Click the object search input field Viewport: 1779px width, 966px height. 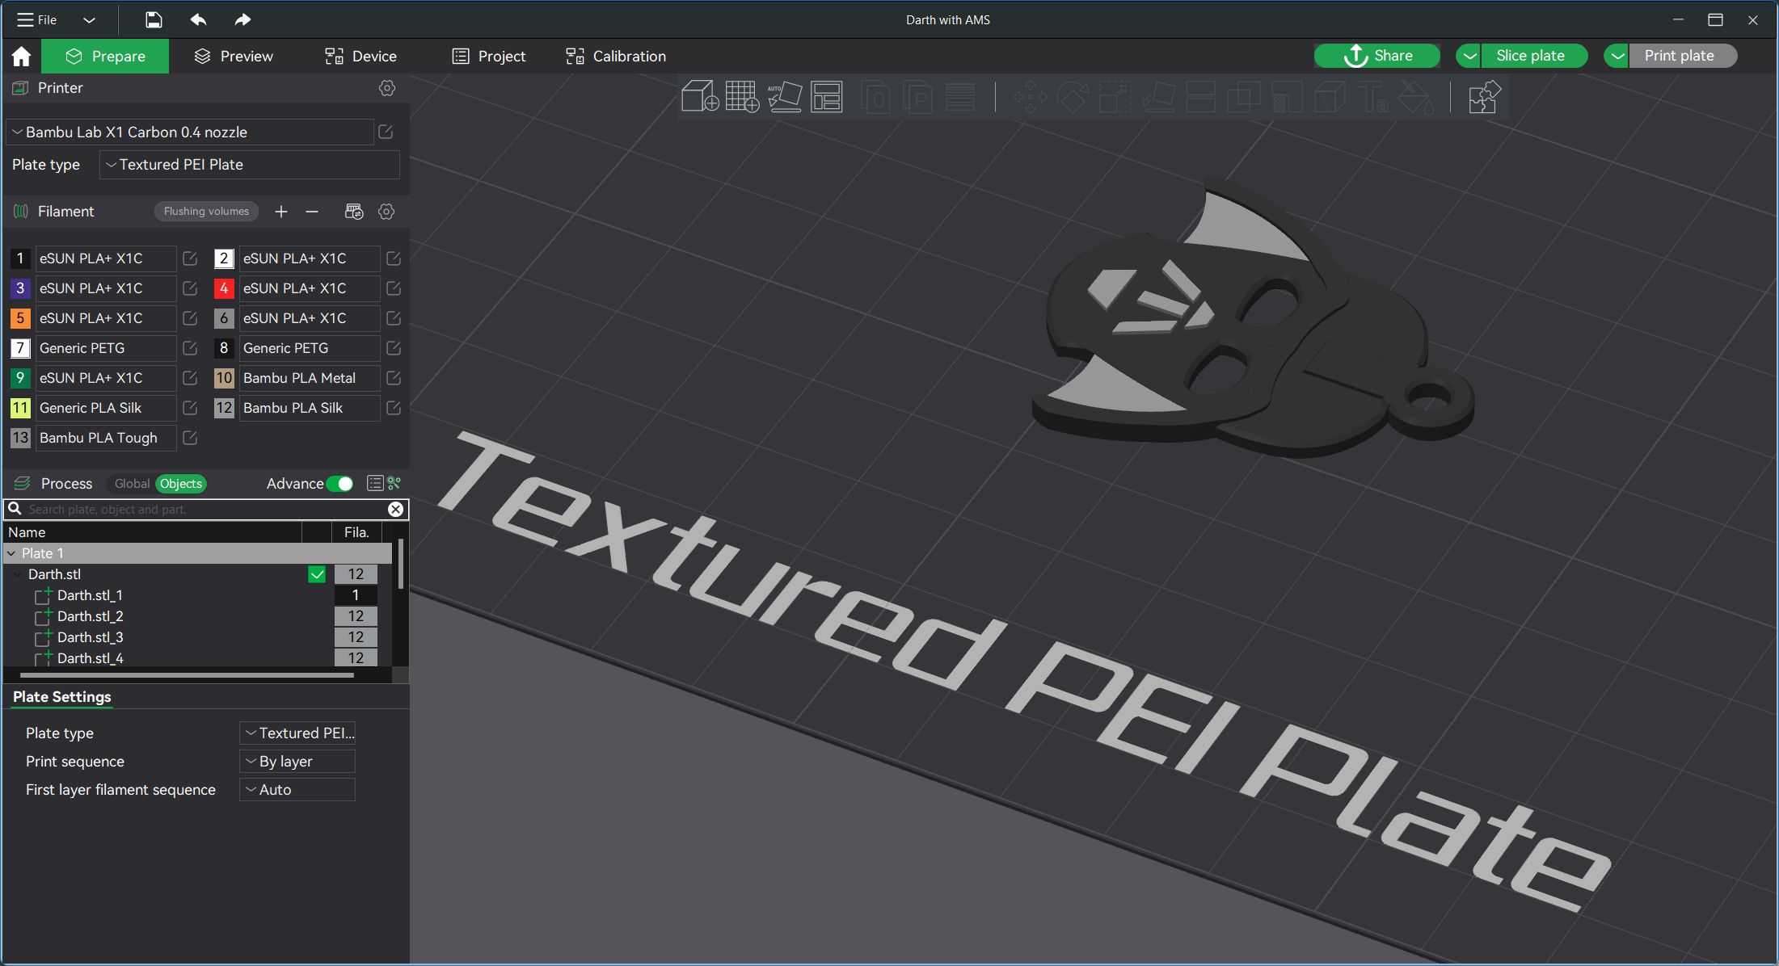tap(205, 509)
